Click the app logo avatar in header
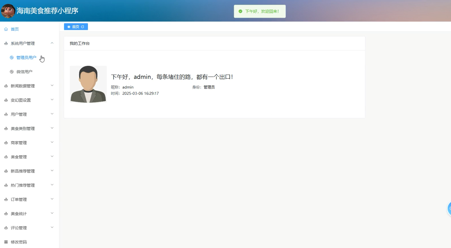 pos(8,11)
